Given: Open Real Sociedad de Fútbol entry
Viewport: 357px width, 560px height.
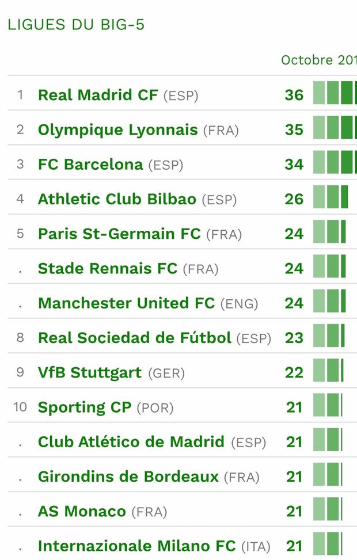Looking at the screenshot, I should click(134, 338).
